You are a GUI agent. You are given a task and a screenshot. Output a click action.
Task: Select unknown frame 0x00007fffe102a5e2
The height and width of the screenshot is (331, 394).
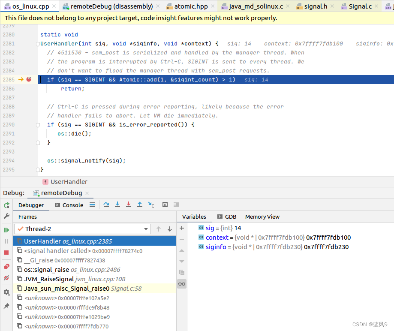point(94,298)
